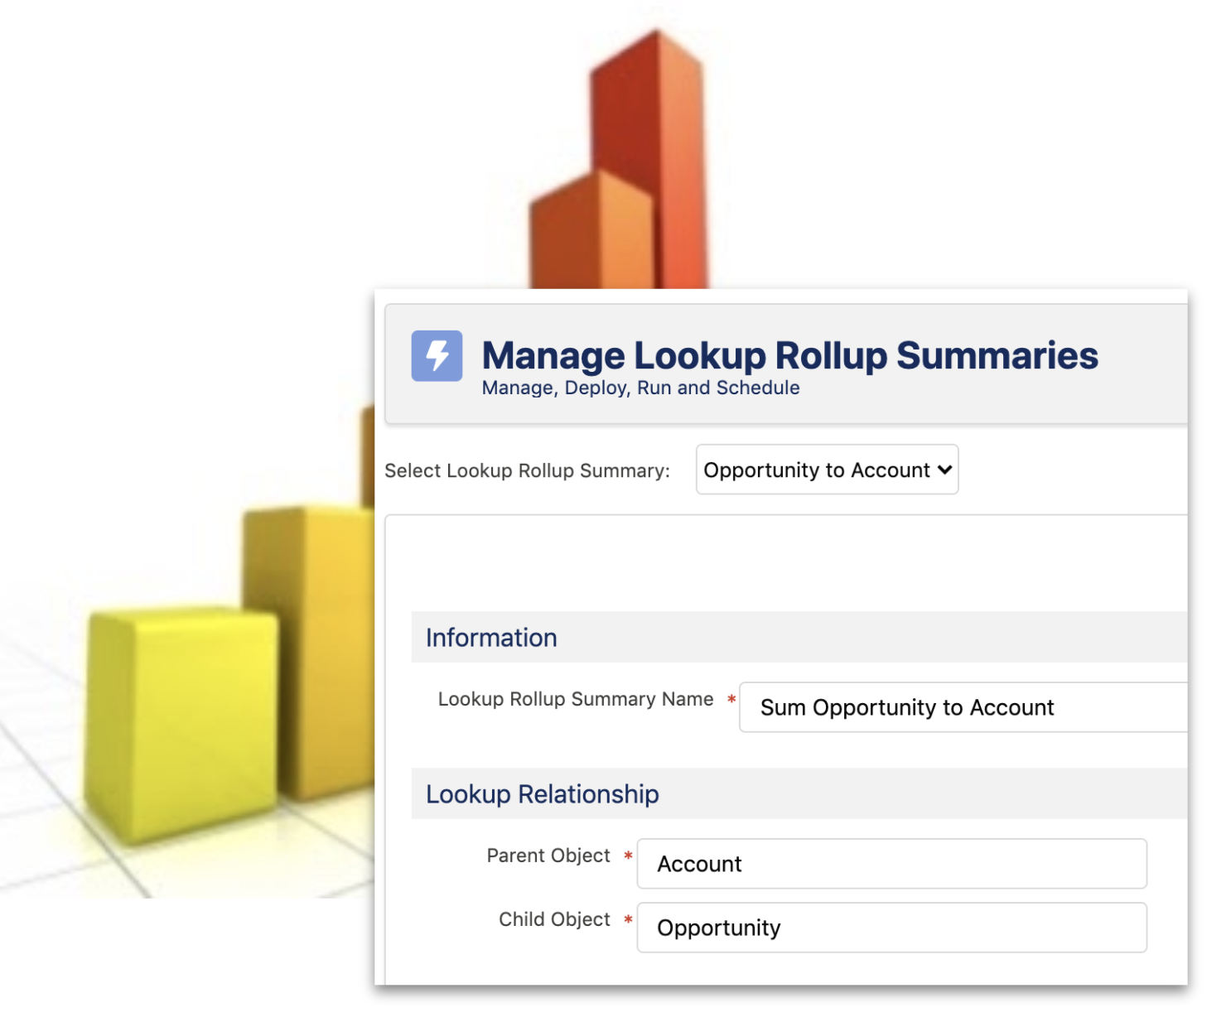Viewport: 1231px width, 1022px height.
Task: Click the Manage, Deploy, Run and Schedule subtitle
Action: pyautogui.click(x=640, y=388)
